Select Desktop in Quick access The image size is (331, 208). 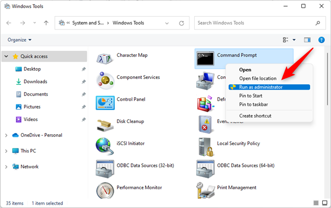click(32, 69)
